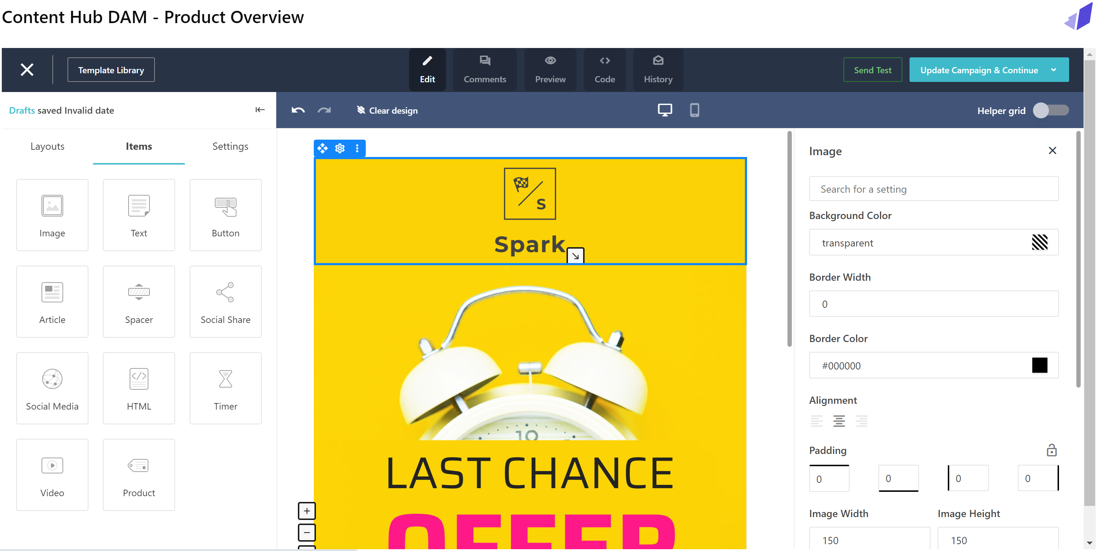Select the Timer item tile

tap(225, 388)
